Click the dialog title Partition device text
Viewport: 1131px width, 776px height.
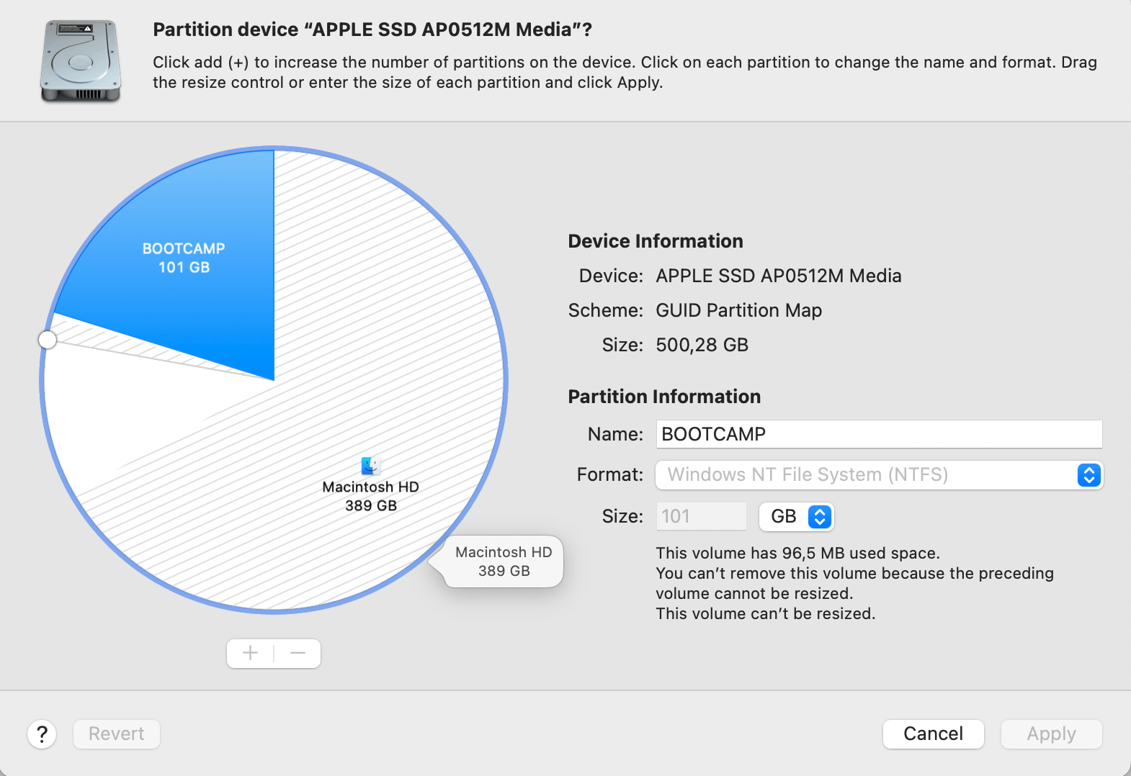(372, 30)
